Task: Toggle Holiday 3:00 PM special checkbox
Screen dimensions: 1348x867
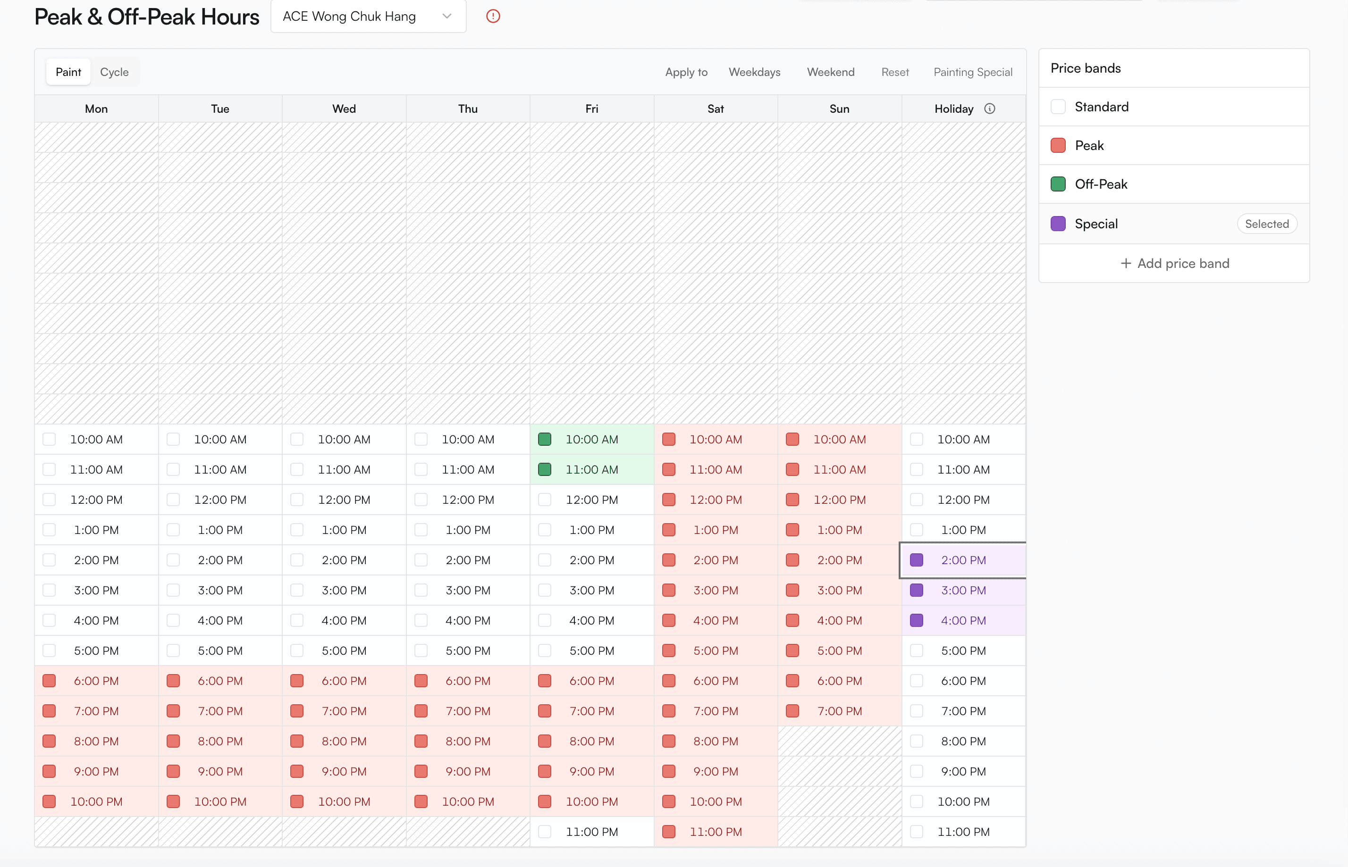Action: 917,591
